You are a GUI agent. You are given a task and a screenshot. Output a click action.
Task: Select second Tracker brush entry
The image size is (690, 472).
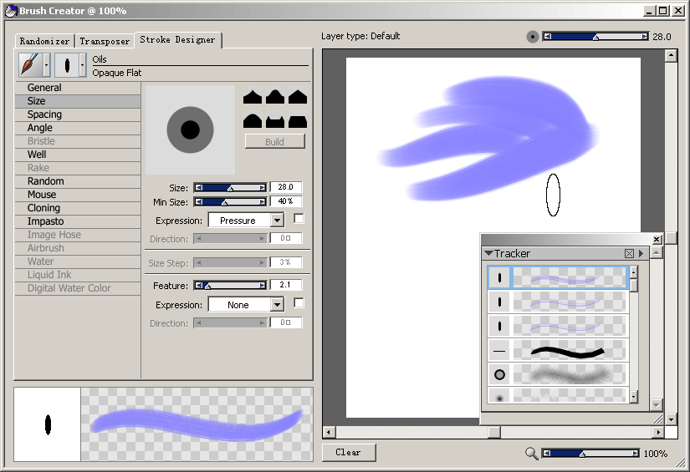558,302
